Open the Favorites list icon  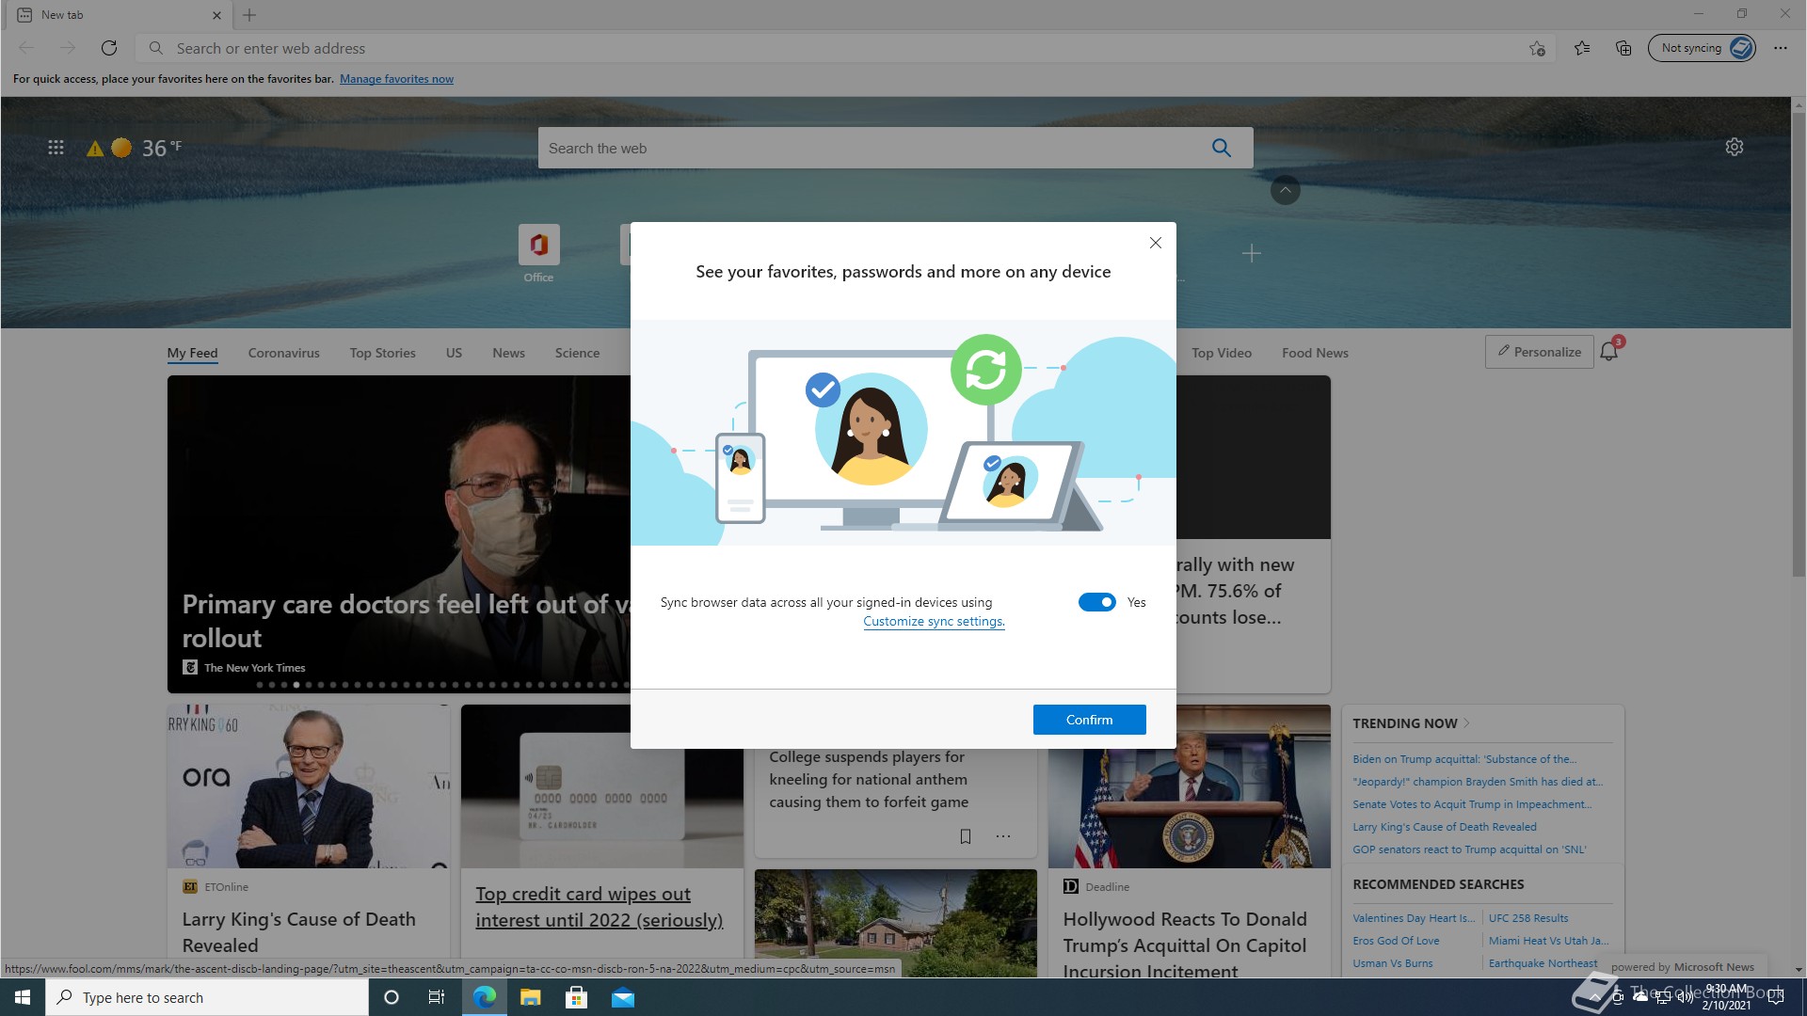coord(1582,48)
